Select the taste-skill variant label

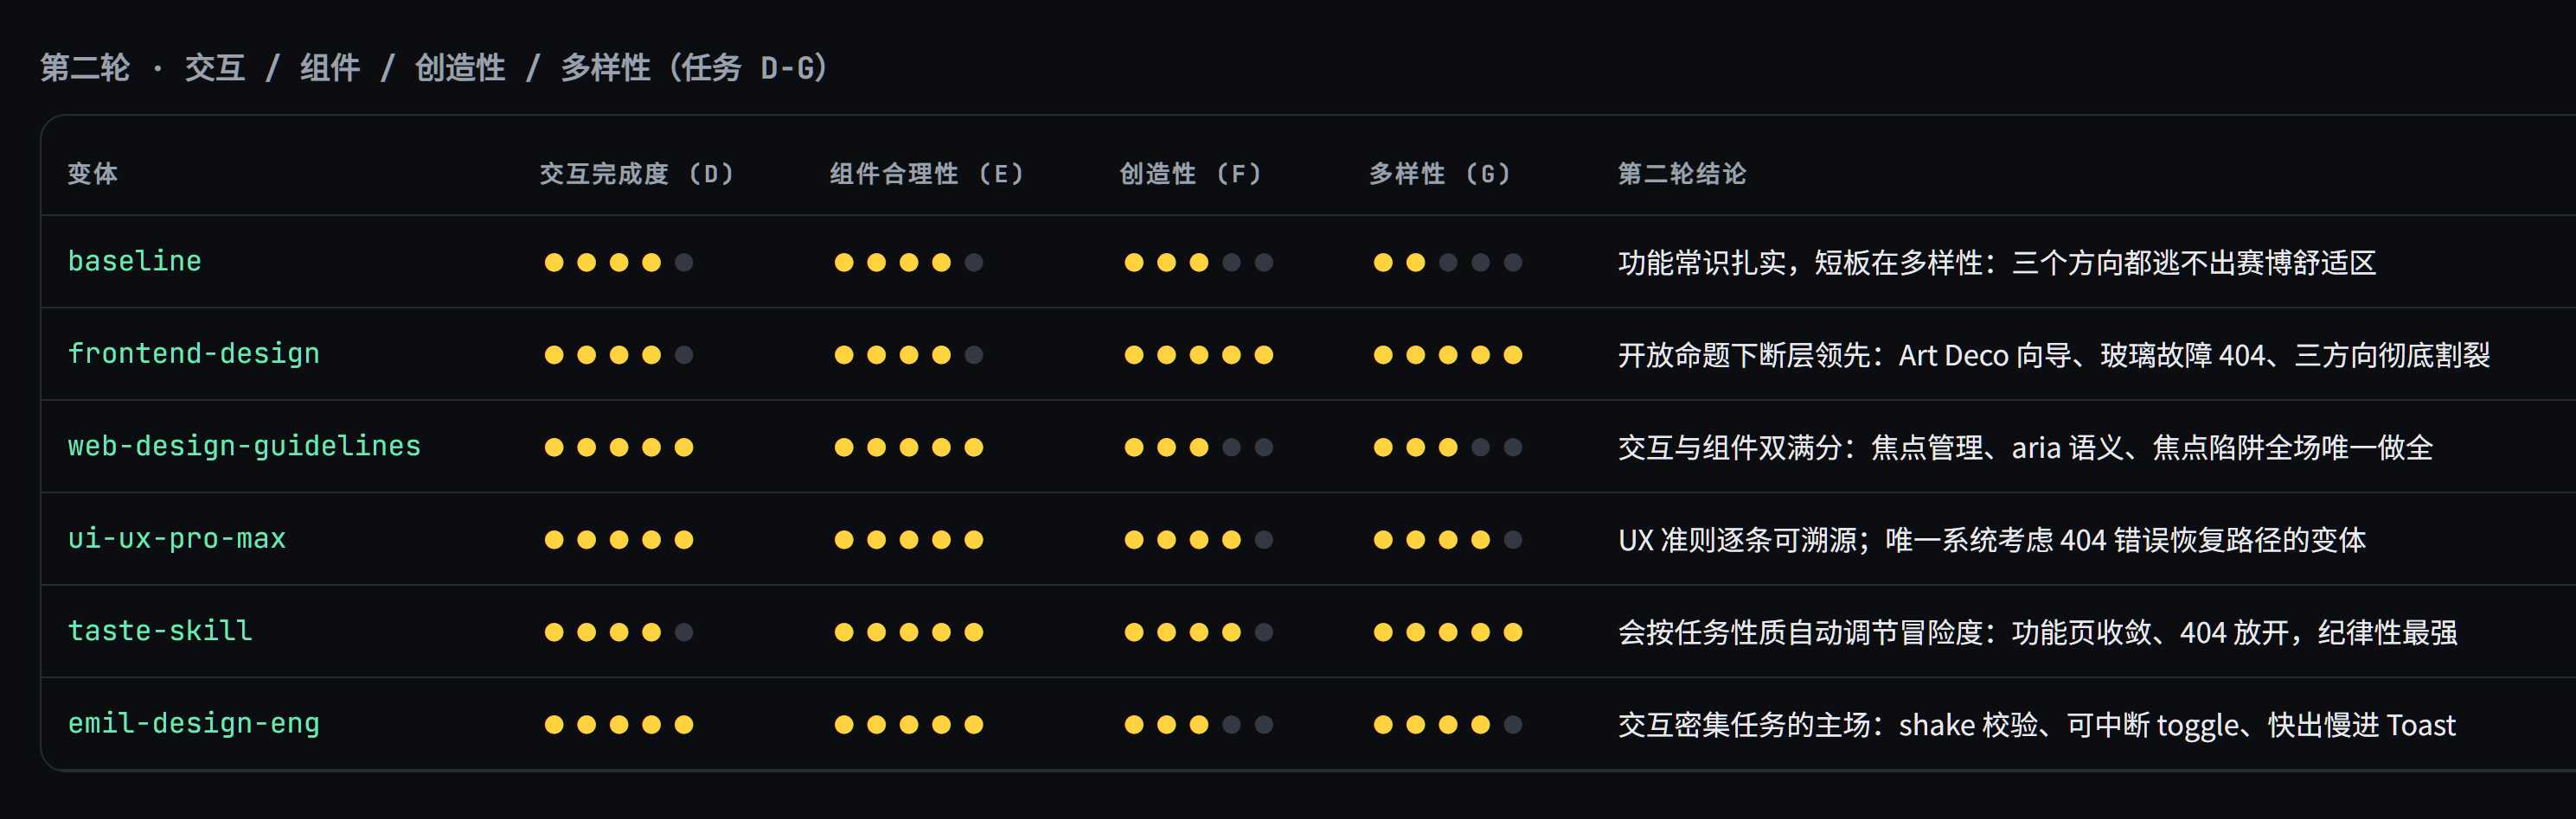pos(160,630)
